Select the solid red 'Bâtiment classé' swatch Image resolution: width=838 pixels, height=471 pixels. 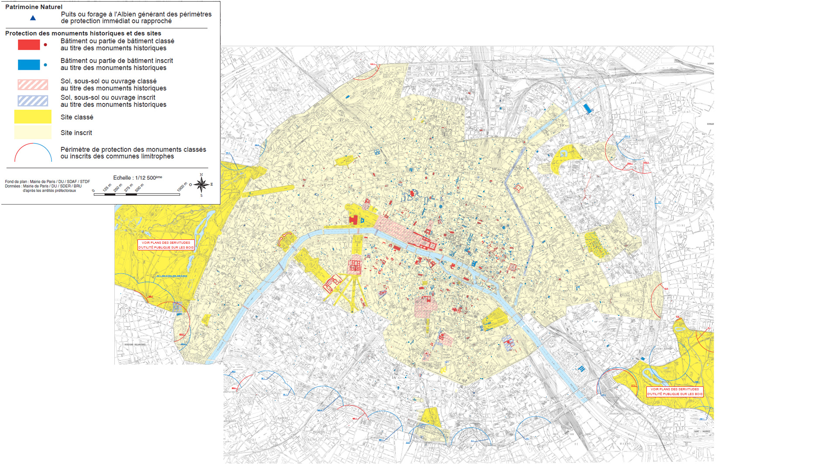(29, 45)
